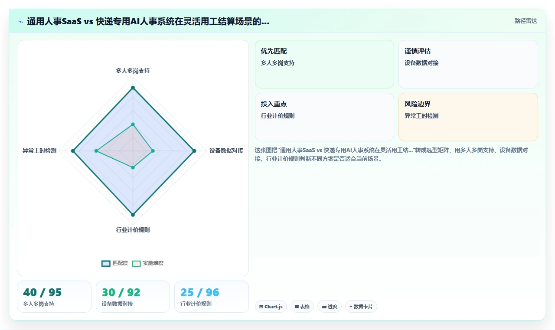Click the lightning icon beside the title
This screenshot has width=555, height=330.
[x=20, y=21]
